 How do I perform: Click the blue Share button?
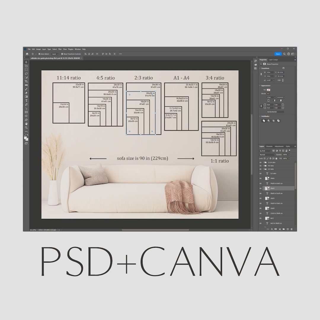pos(278,54)
